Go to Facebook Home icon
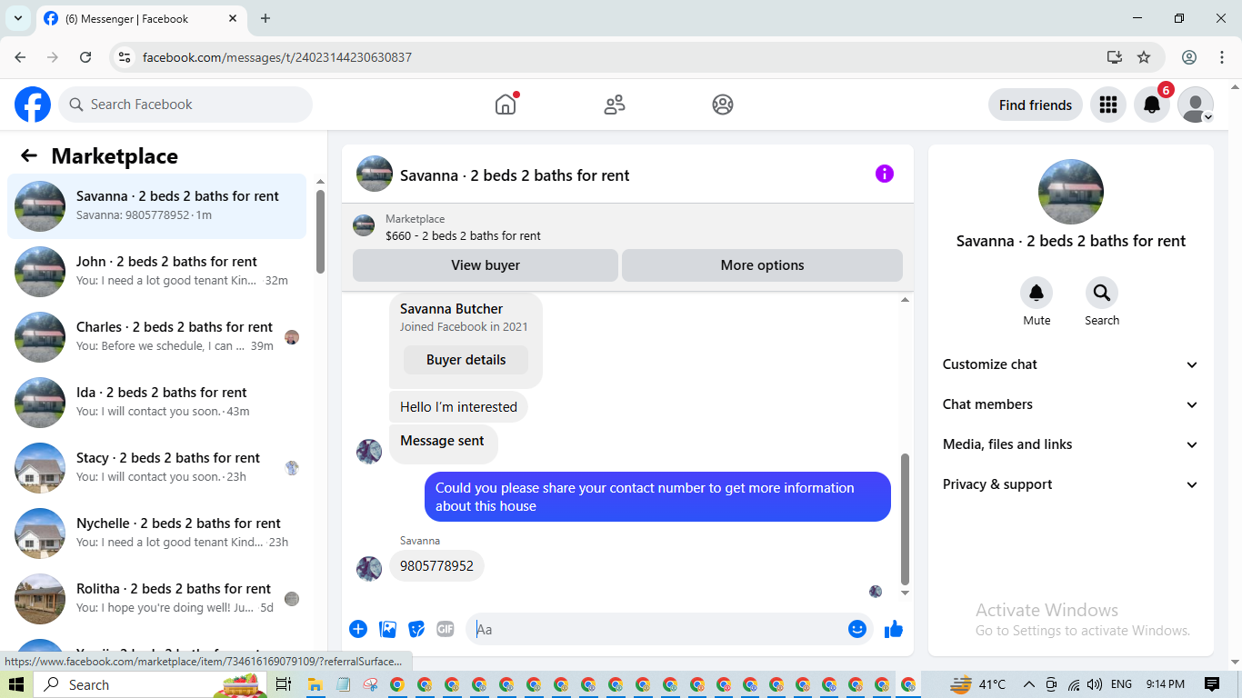 [506, 105]
